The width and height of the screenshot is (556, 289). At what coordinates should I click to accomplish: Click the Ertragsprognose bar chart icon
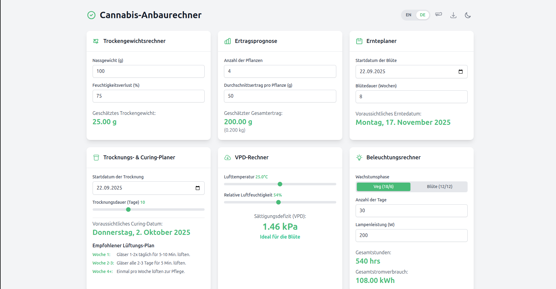coord(228,41)
